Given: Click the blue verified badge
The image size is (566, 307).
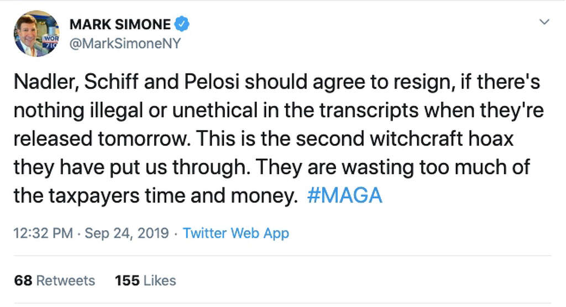Looking at the screenshot, I should pyautogui.click(x=182, y=24).
